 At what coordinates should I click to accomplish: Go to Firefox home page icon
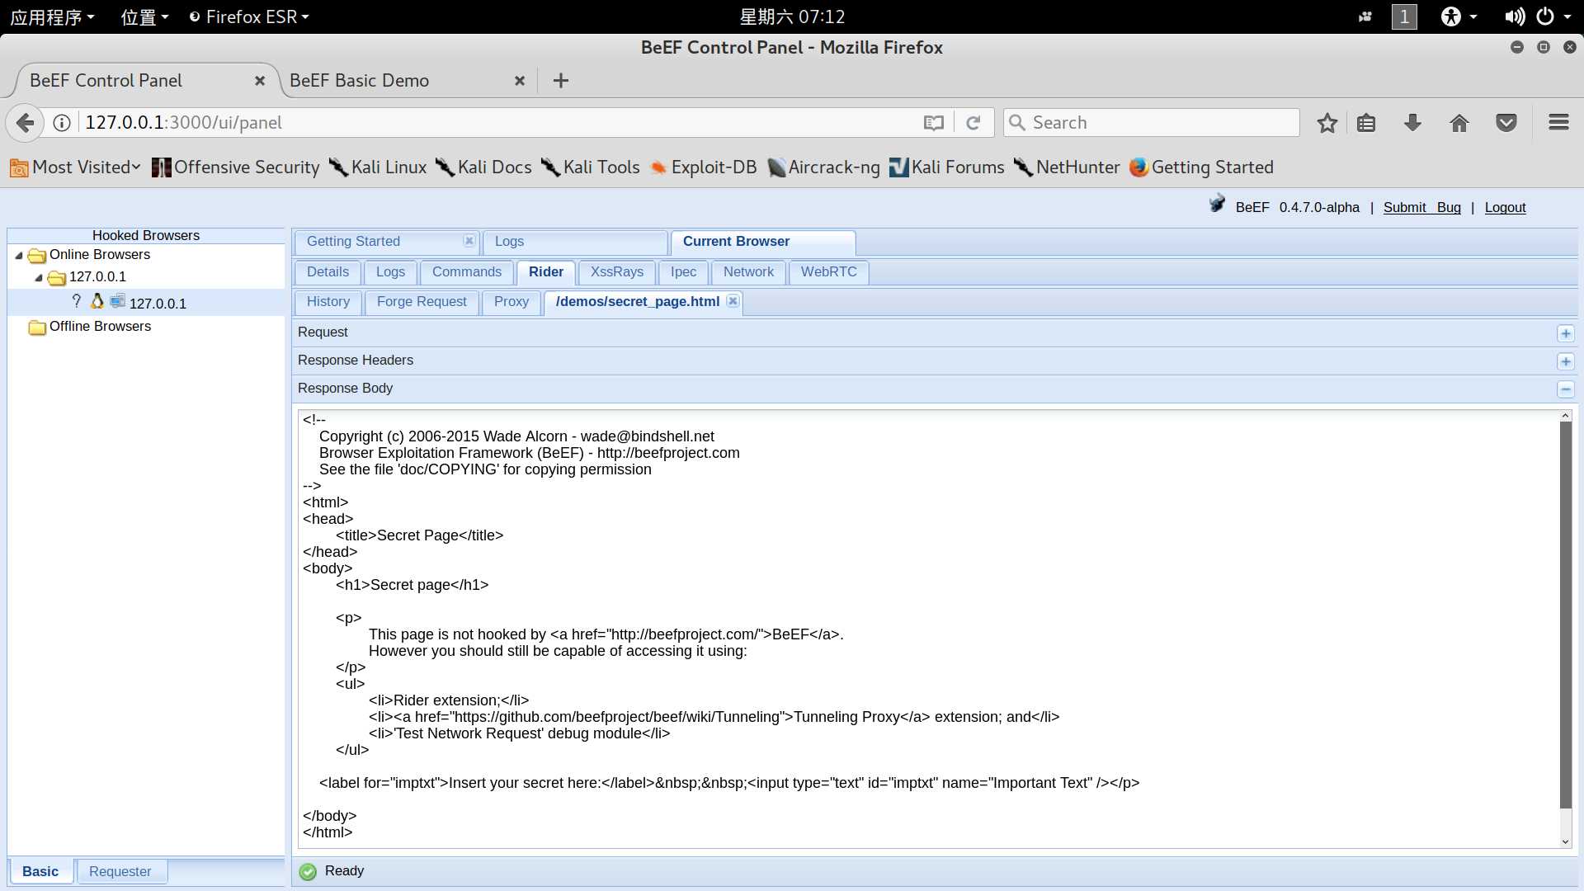[1459, 123]
